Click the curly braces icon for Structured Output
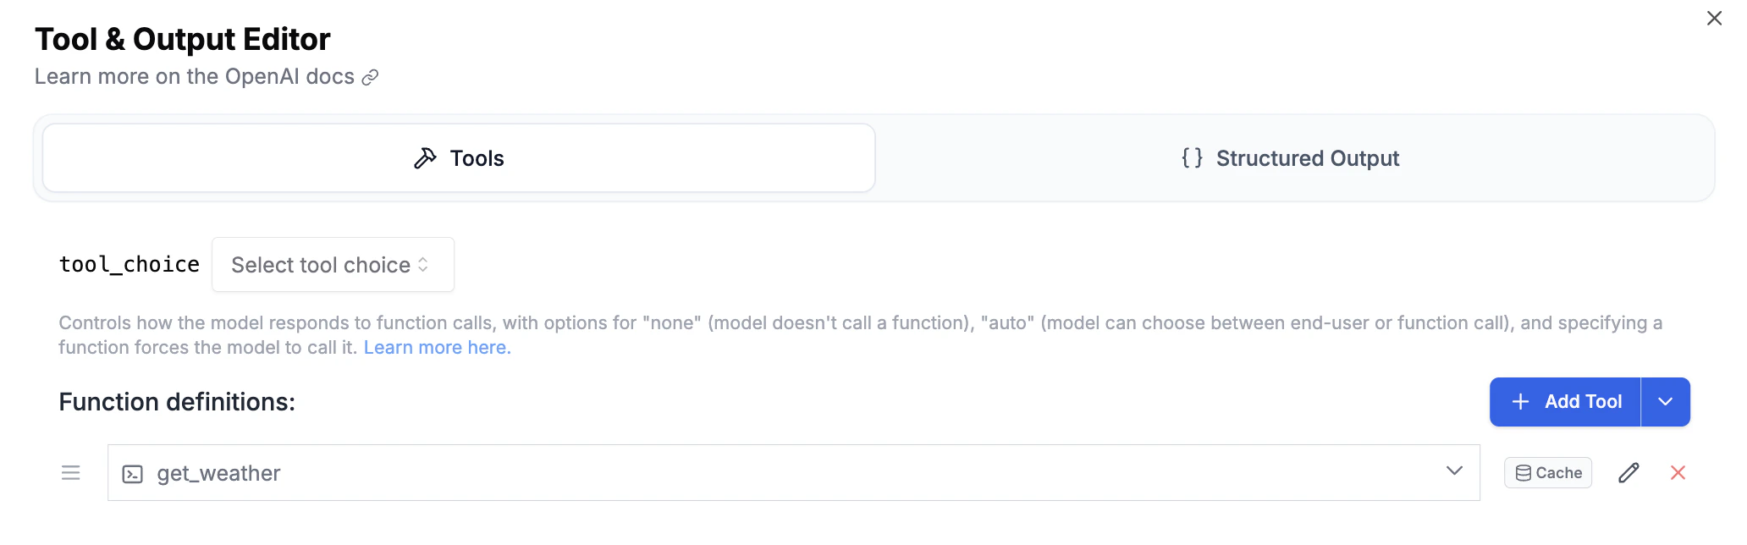Viewport: 1747px width, 545px height. point(1192,157)
